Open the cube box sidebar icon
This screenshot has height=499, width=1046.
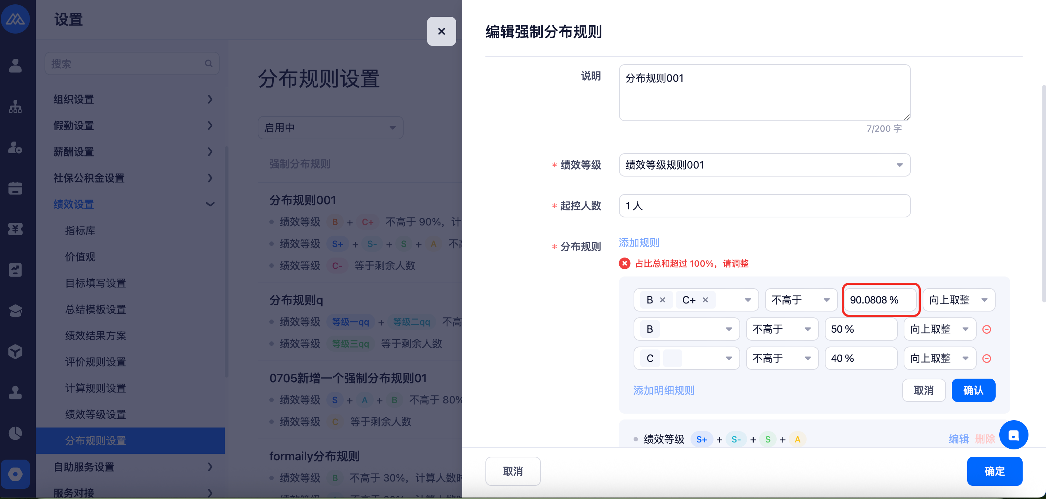[15, 352]
